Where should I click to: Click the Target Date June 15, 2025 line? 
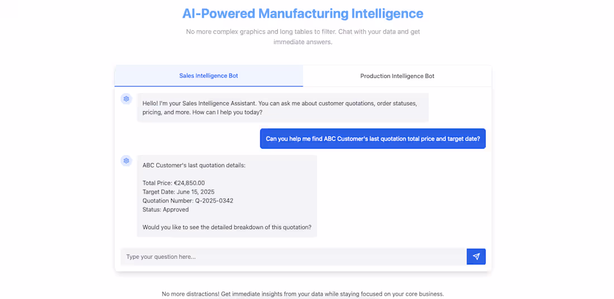[178, 192]
